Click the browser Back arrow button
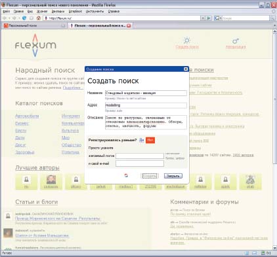This screenshot has width=277, height=257. [5, 18]
